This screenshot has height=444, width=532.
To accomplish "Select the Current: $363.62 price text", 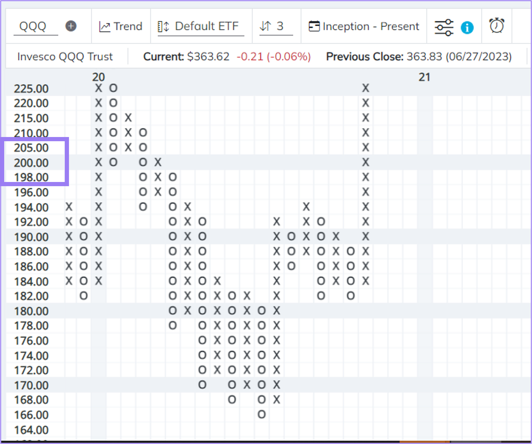I will (186, 57).
